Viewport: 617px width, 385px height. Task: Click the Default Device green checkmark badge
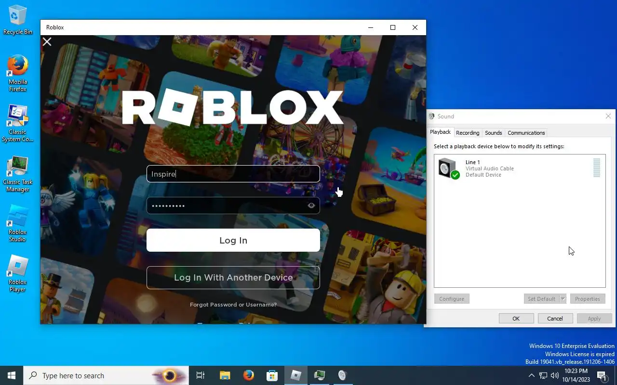point(455,175)
